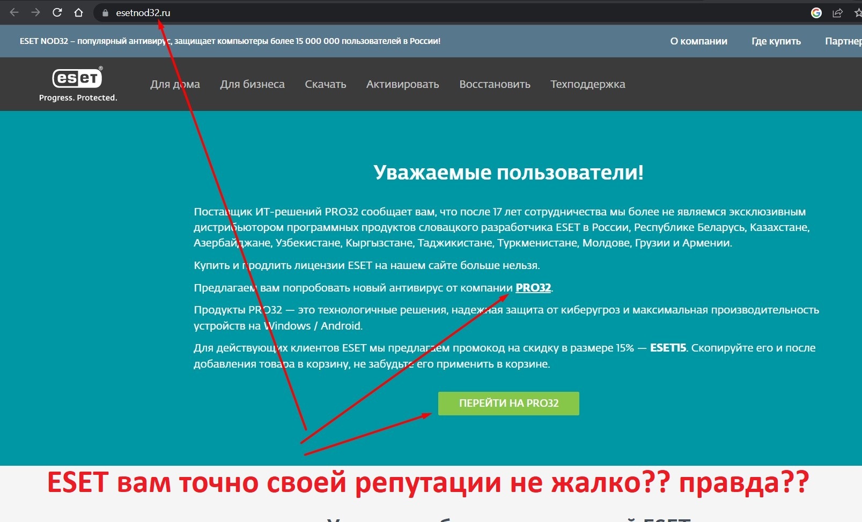Image resolution: width=862 pixels, height=522 pixels.
Task: Select the esetnod32.ru address field
Action: click(451, 13)
